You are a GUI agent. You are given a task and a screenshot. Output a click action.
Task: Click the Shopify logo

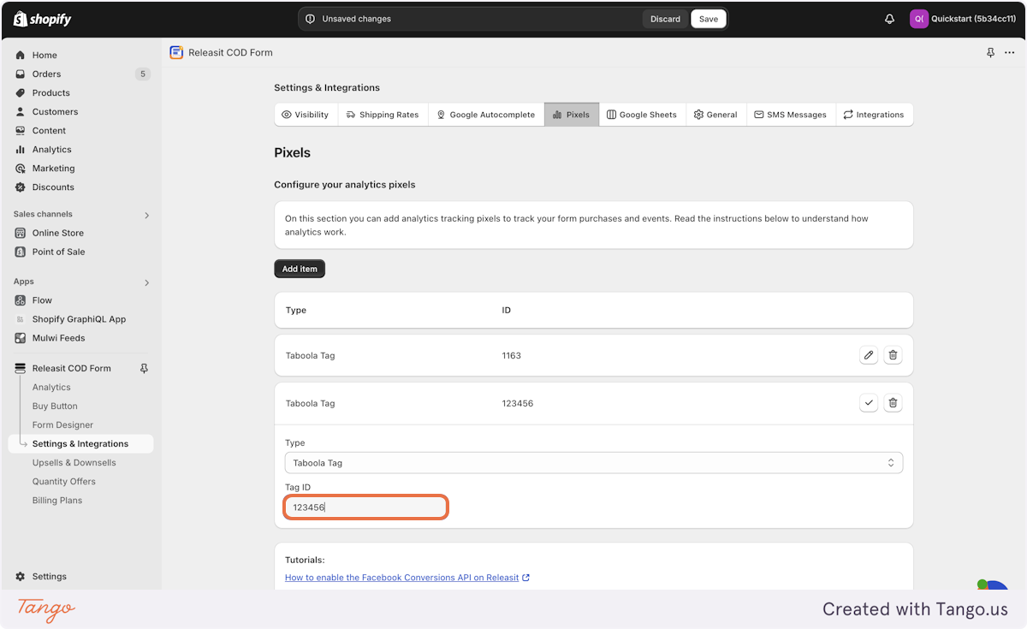pyautogui.click(x=43, y=19)
